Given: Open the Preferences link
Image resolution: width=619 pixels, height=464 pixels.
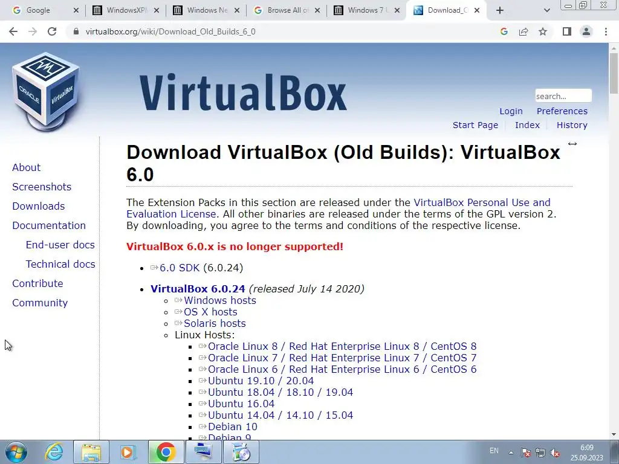Looking at the screenshot, I should pos(562,111).
